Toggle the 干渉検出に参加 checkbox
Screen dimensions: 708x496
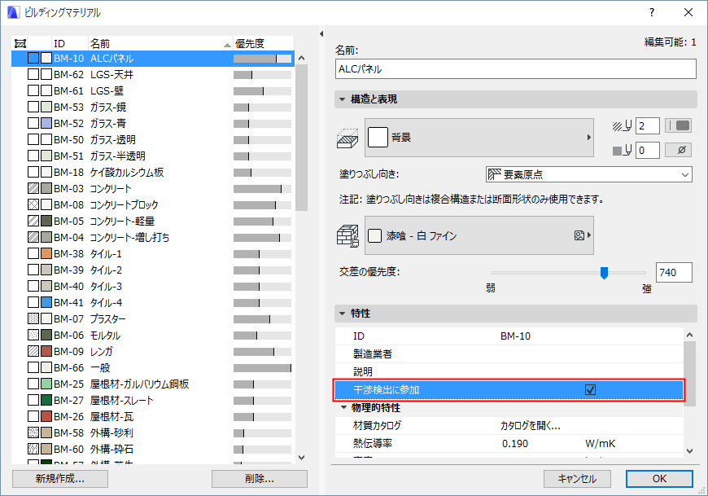[x=590, y=390]
